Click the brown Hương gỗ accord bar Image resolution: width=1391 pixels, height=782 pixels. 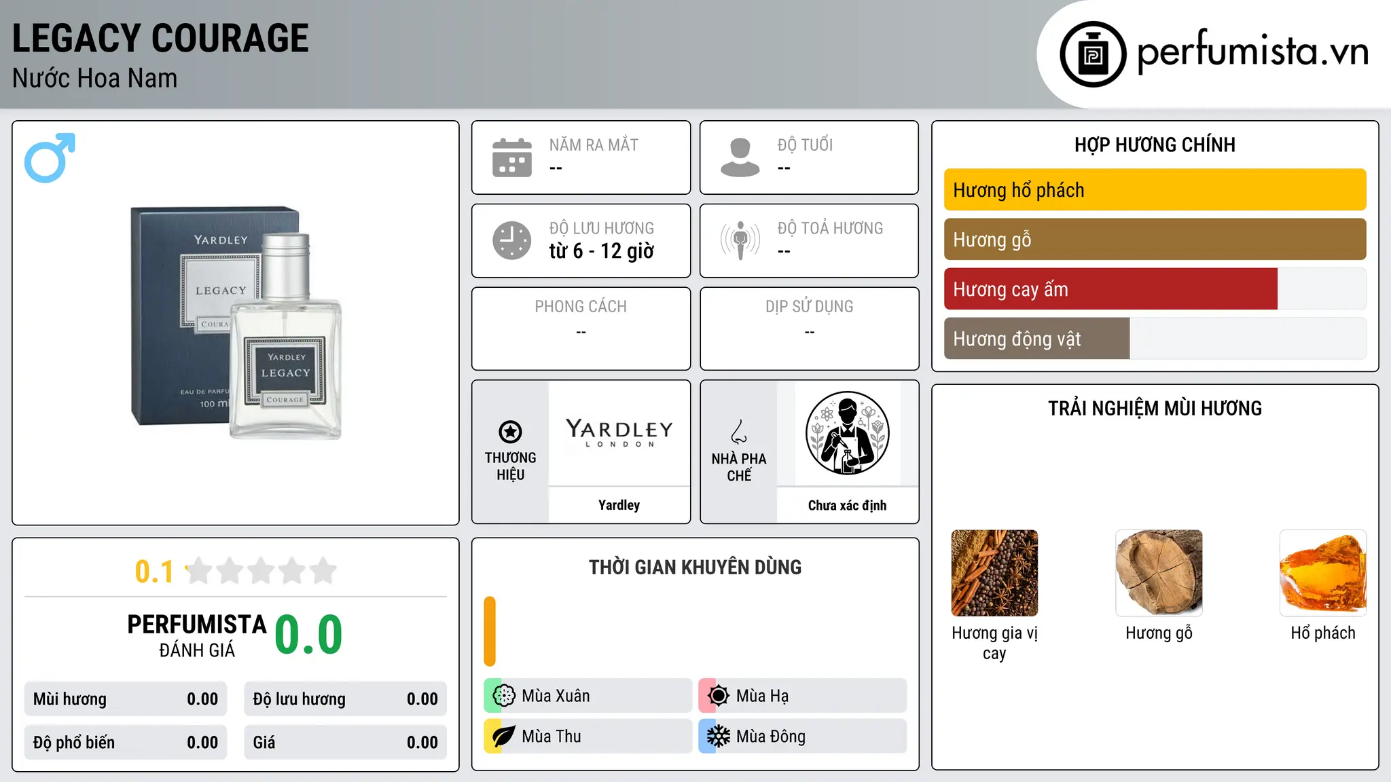click(x=1155, y=240)
